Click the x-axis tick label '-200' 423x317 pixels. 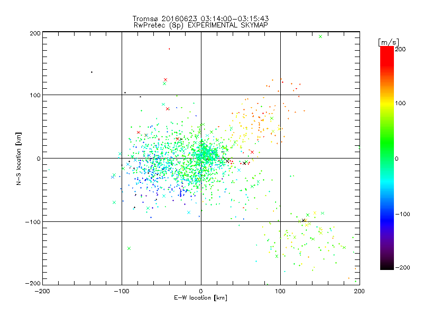tap(42, 291)
